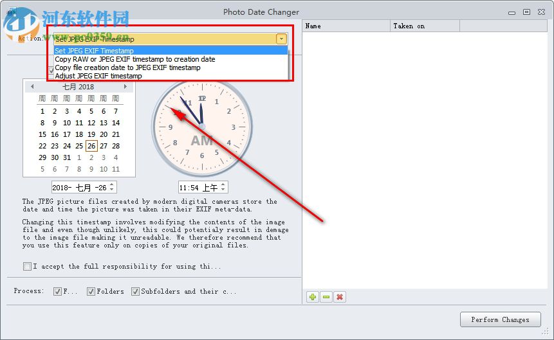Select 'Set JPEG EXIF Timestamp' option

[x=171, y=51]
